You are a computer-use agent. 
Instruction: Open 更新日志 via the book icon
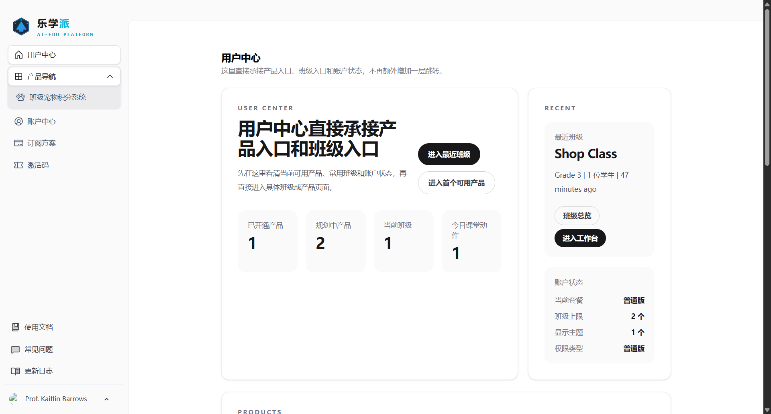(15, 371)
